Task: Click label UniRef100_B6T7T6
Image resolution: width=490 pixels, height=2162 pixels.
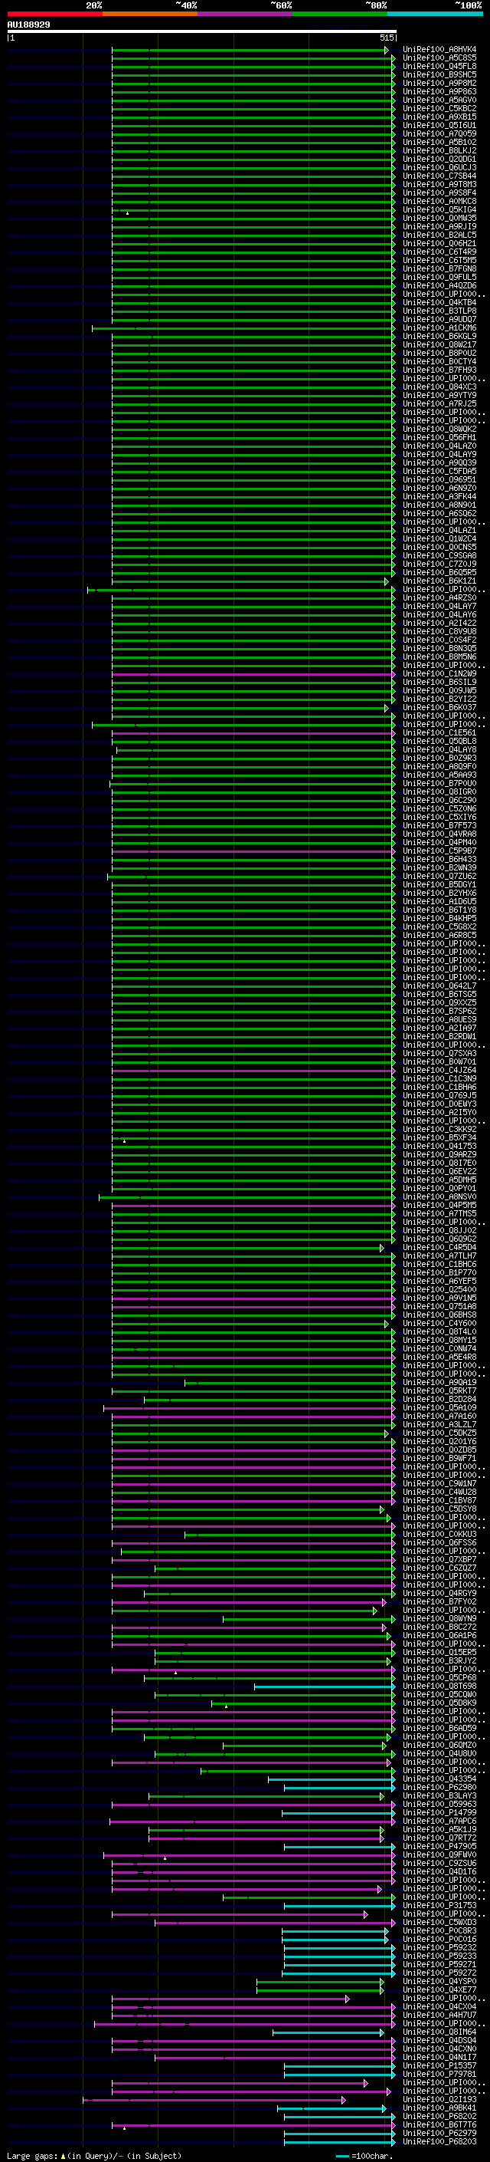Action: coord(439,2125)
